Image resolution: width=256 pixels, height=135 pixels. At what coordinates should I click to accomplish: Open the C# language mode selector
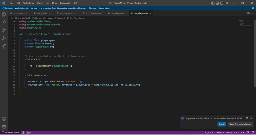[242, 133]
